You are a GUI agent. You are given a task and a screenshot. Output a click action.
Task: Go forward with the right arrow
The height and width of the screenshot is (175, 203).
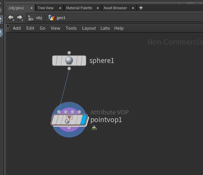pyautogui.click(x=20, y=17)
